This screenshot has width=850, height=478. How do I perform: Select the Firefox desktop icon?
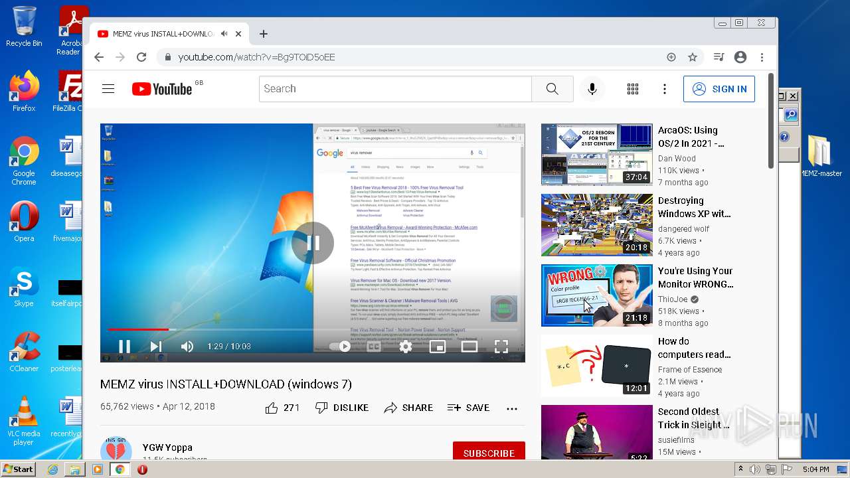24,92
